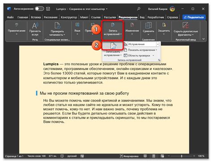Switch to the Справка tab
This screenshot has width=212, height=162.
point(172,17)
